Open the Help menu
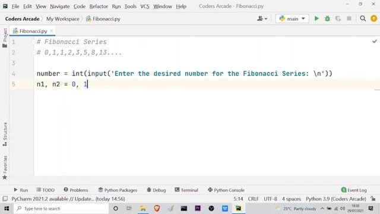This screenshot has height=214, width=380. point(181,7)
